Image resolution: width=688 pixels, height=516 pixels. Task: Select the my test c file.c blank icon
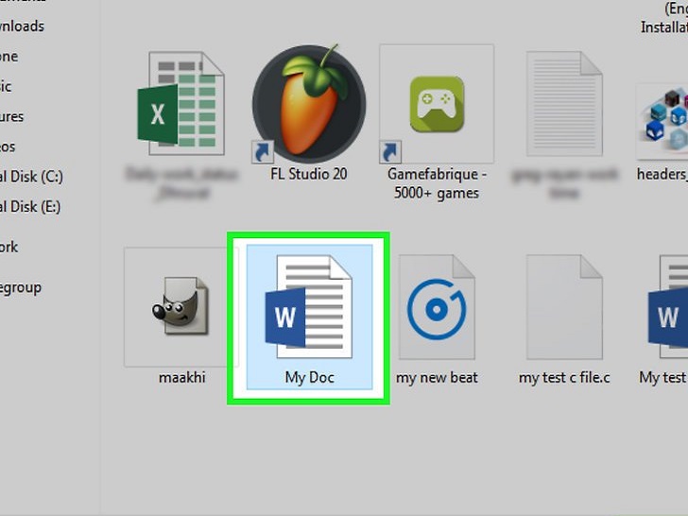click(564, 307)
